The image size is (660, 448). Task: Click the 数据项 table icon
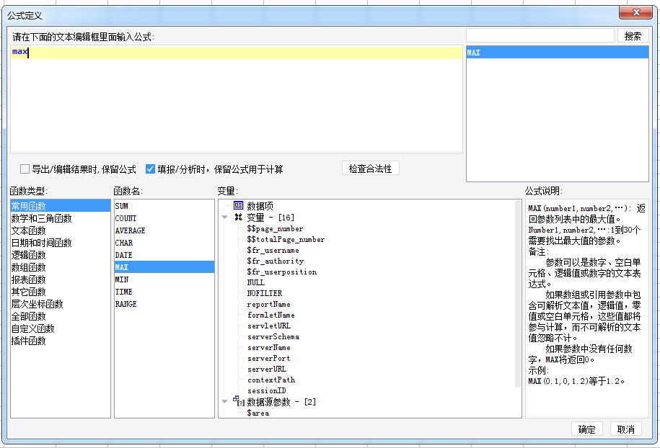pyautogui.click(x=238, y=205)
